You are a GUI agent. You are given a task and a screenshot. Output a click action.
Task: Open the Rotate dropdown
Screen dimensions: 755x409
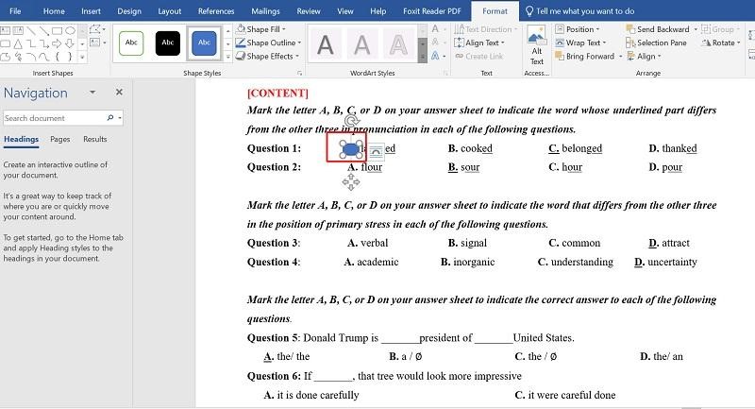pyautogui.click(x=721, y=43)
